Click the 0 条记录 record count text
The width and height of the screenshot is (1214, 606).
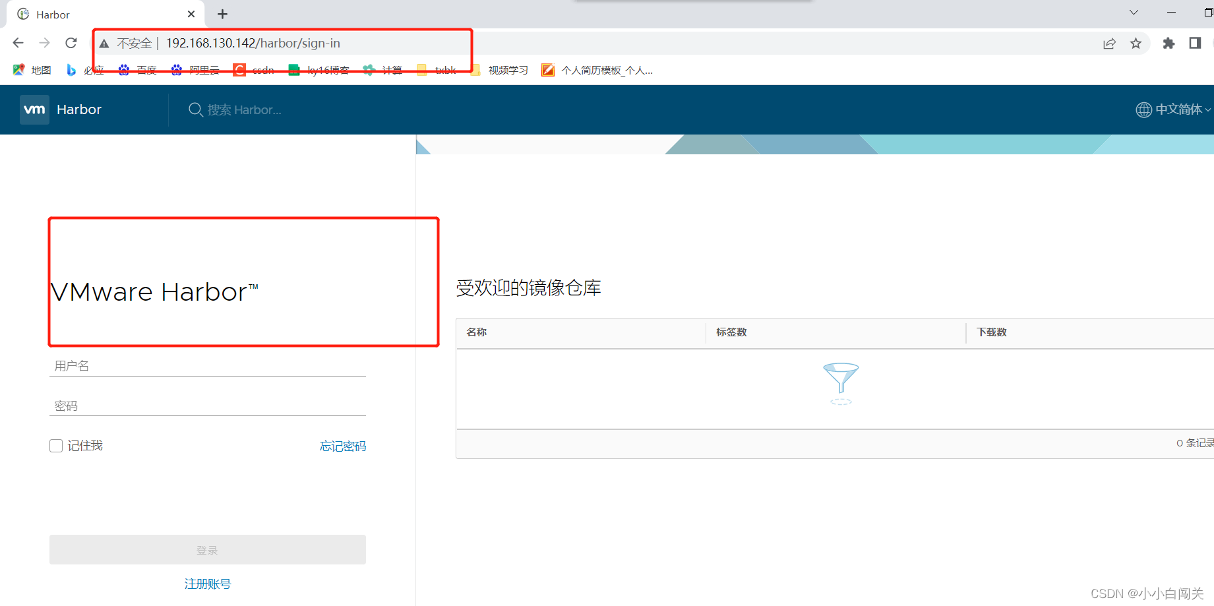[x=1195, y=443]
